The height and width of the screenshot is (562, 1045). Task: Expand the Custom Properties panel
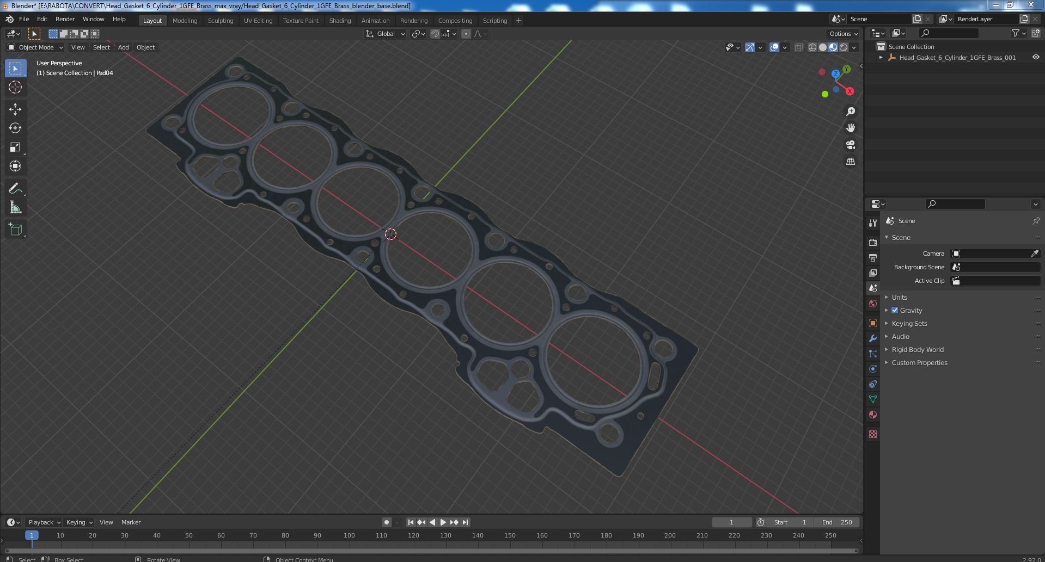919,362
